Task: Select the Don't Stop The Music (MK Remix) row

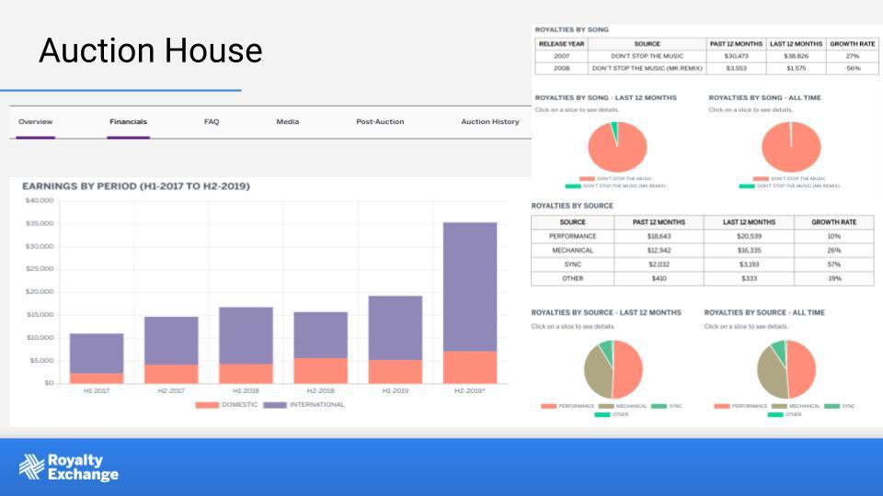Action: (x=647, y=68)
